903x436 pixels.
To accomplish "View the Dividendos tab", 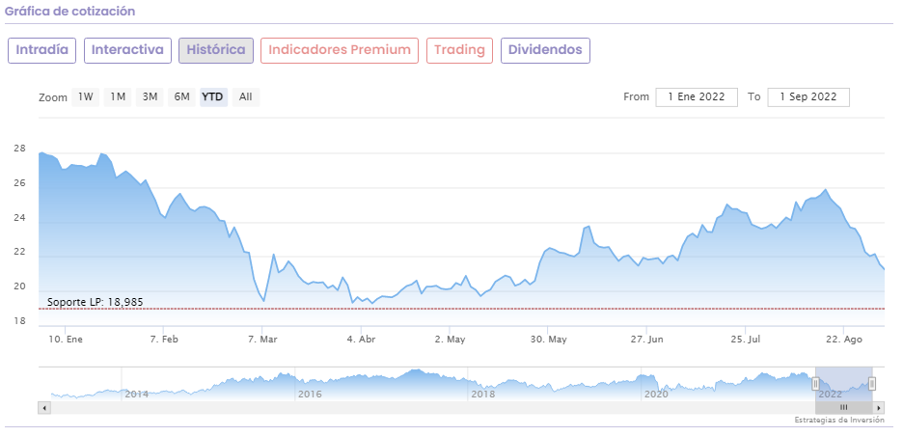I will click(545, 50).
